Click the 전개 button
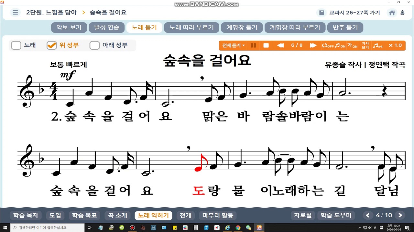 pyautogui.click(x=186, y=215)
